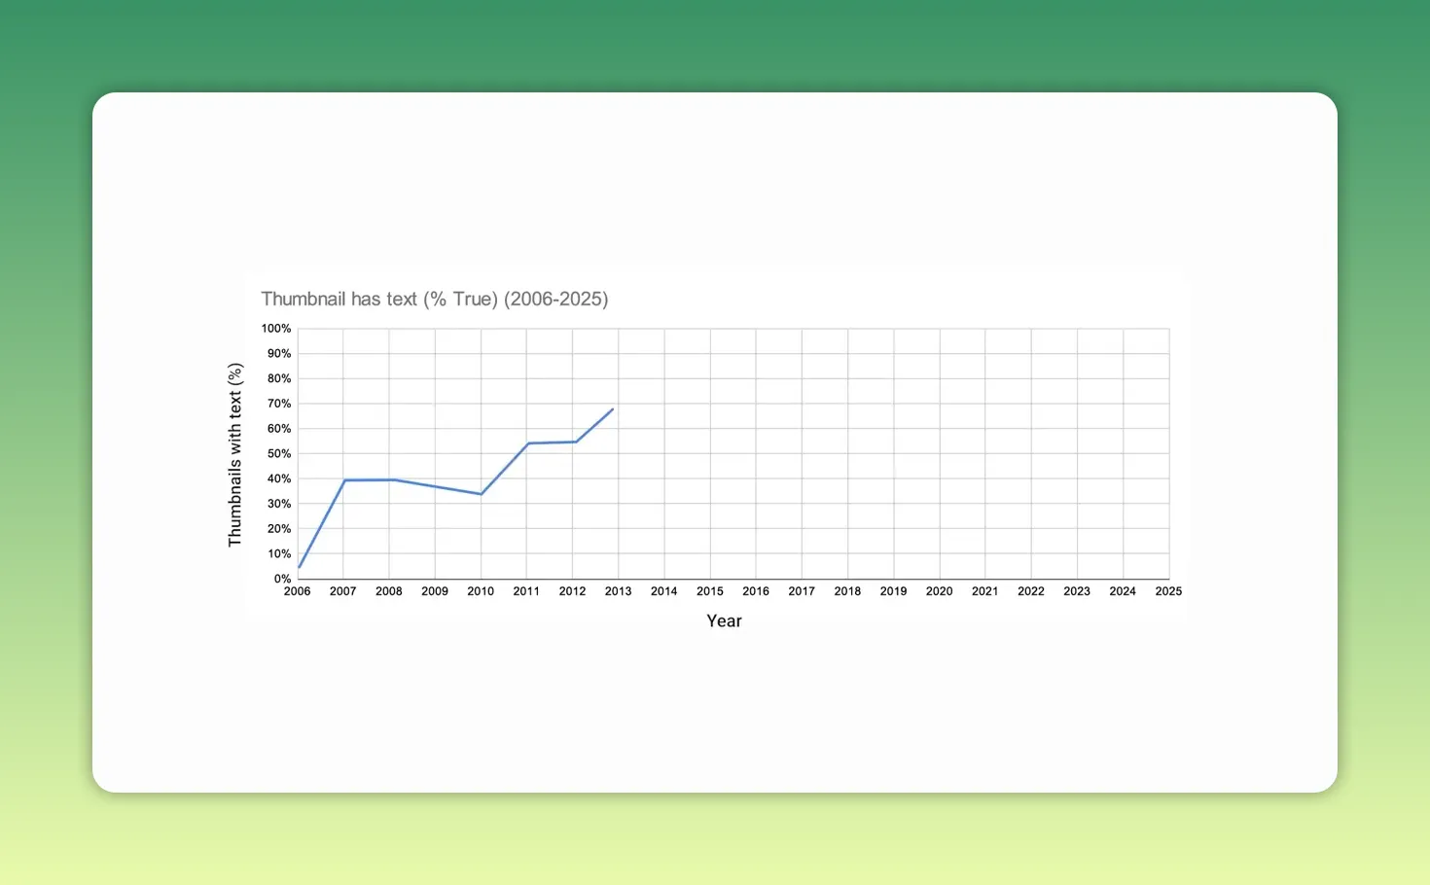Click the 50% gridline label
The width and height of the screenshot is (1430, 885).
[x=278, y=453]
